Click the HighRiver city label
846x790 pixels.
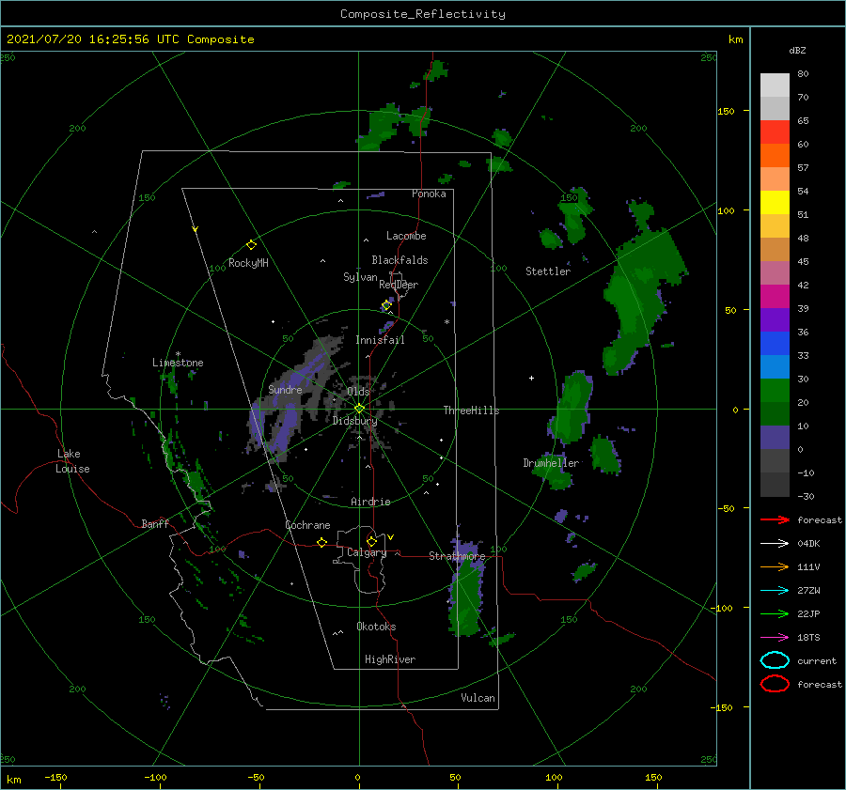tap(390, 659)
